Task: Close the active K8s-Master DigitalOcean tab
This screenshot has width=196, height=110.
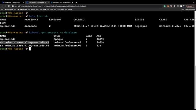Action: (48, 2)
